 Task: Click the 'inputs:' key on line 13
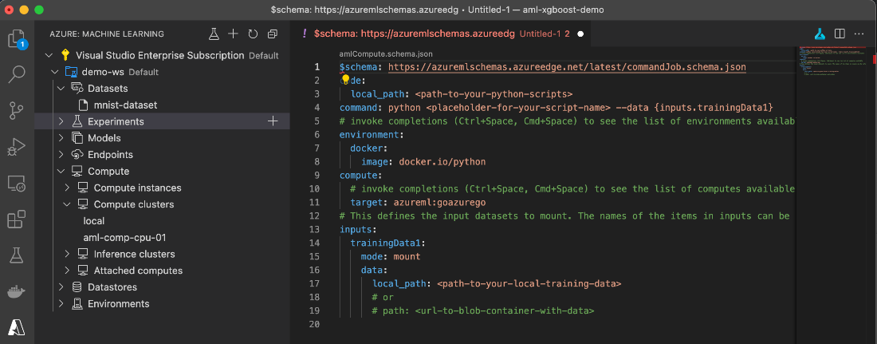[x=359, y=230]
